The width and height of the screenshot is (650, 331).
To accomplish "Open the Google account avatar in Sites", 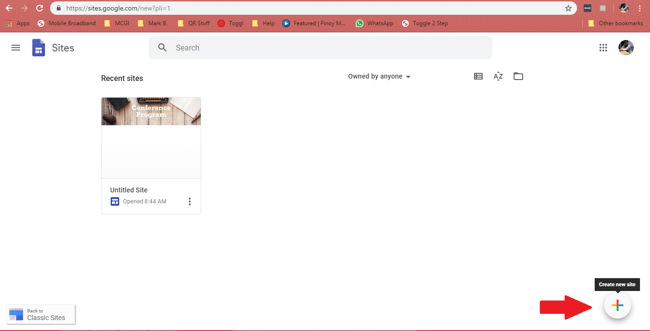I will pyautogui.click(x=626, y=48).
